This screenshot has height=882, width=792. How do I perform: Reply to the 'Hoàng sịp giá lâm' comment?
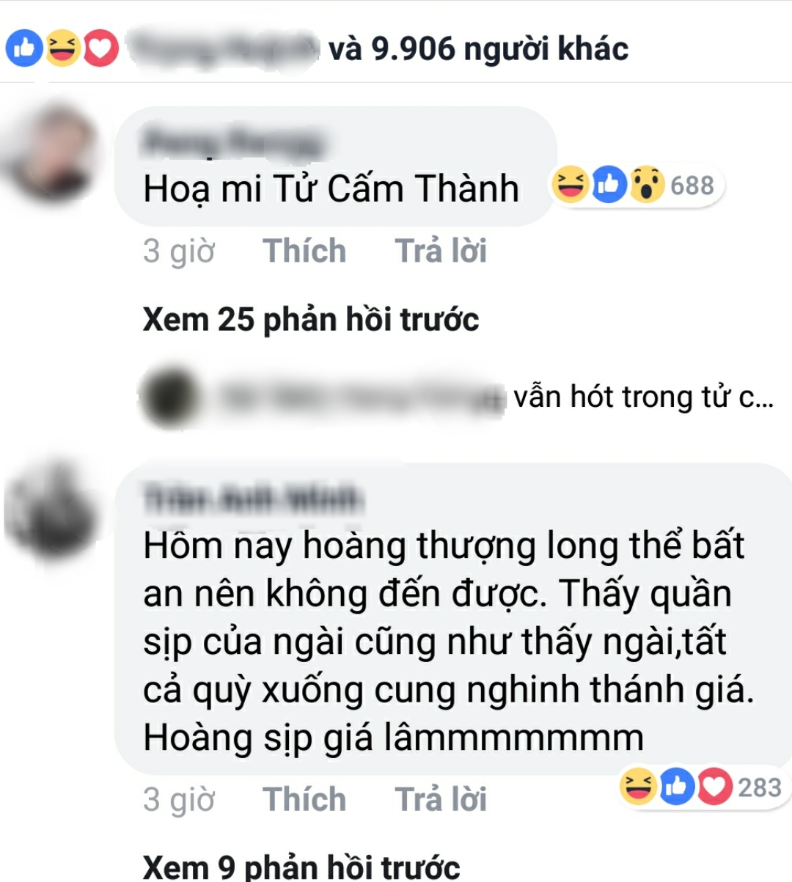(441, 799)
